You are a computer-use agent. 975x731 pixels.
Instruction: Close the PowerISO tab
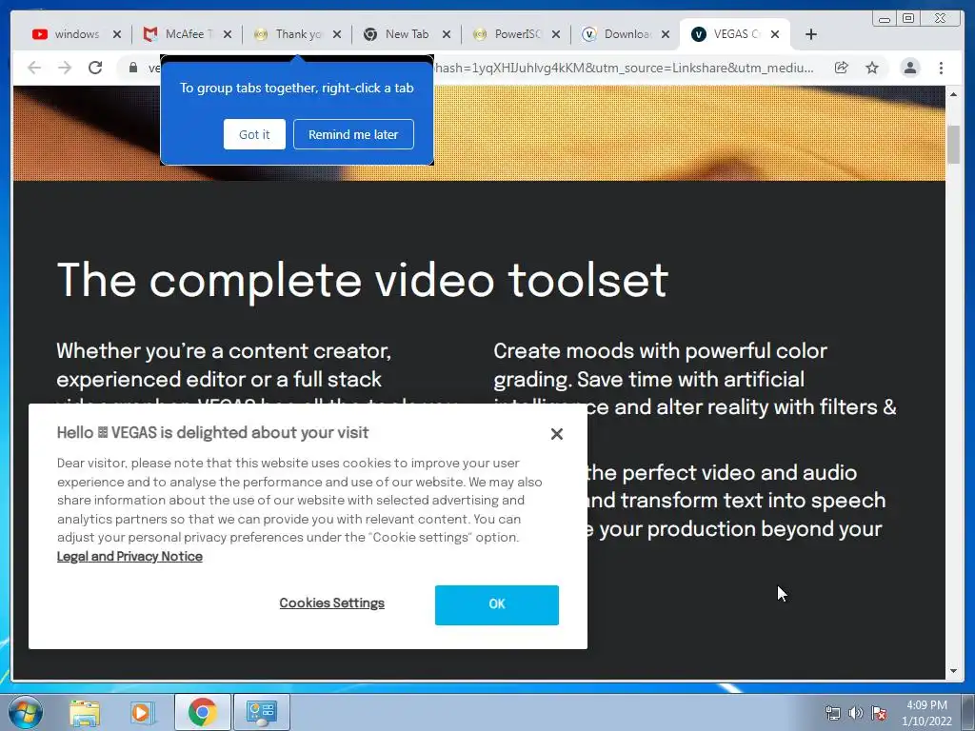pos(556,34)
